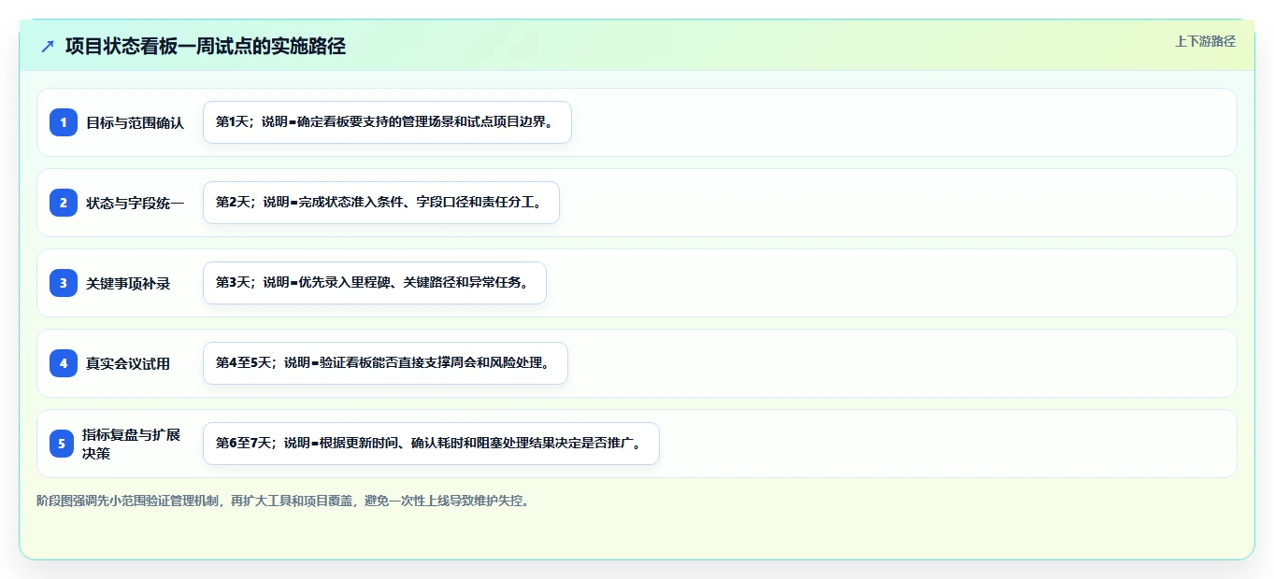Click the step label 真实会议试用
The image size is (1274, 579).
pyautogui.click(x=128, y=363)
